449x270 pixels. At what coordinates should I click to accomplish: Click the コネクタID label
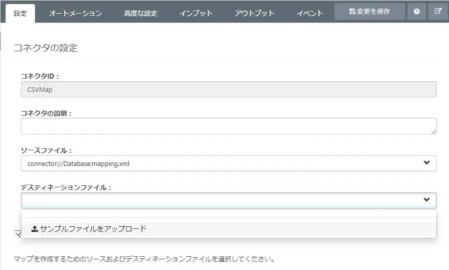tap(40, 76)
